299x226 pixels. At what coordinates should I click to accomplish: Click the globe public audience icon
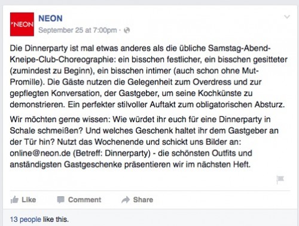pyautogui.click(x=127, y=30)
